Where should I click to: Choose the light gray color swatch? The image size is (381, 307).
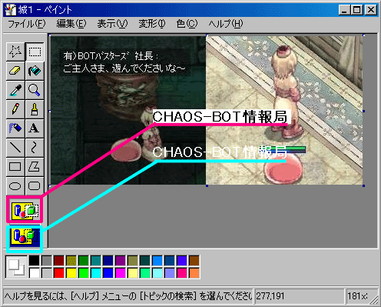click(47, 273)
